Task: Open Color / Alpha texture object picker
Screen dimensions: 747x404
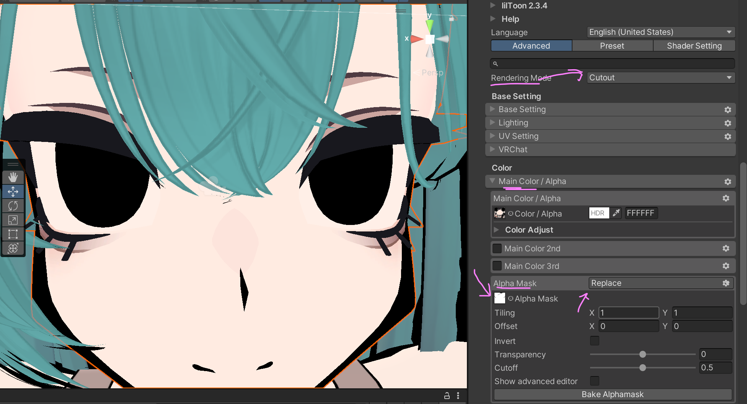Action: 511,213
